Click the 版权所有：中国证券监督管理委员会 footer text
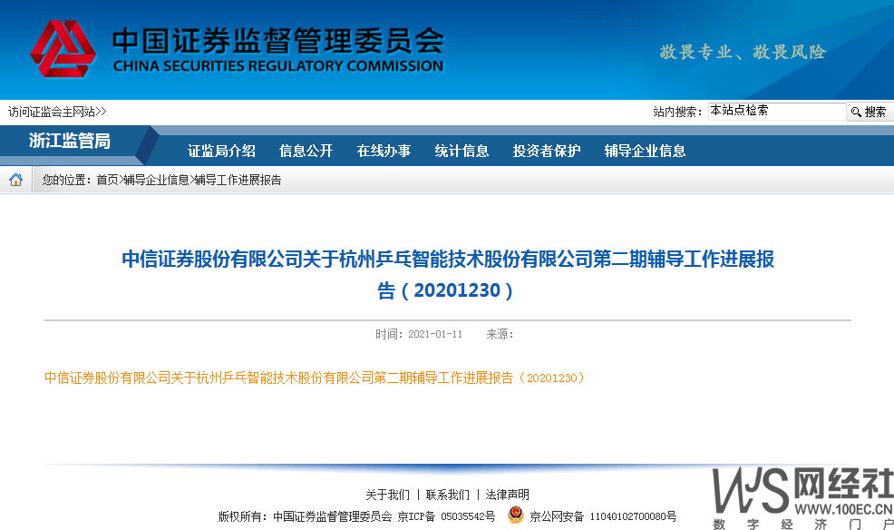Viewport: 894px width, 530px height. 305,516
